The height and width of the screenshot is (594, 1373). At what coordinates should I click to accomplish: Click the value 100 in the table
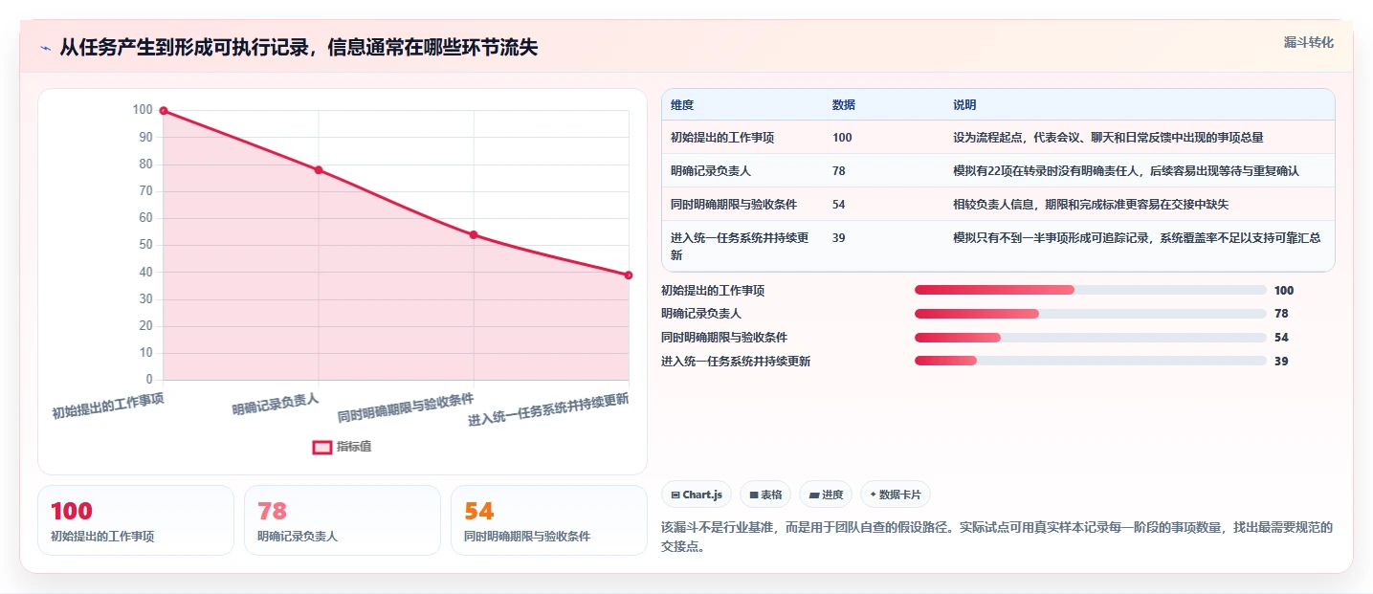click(842, 138)
